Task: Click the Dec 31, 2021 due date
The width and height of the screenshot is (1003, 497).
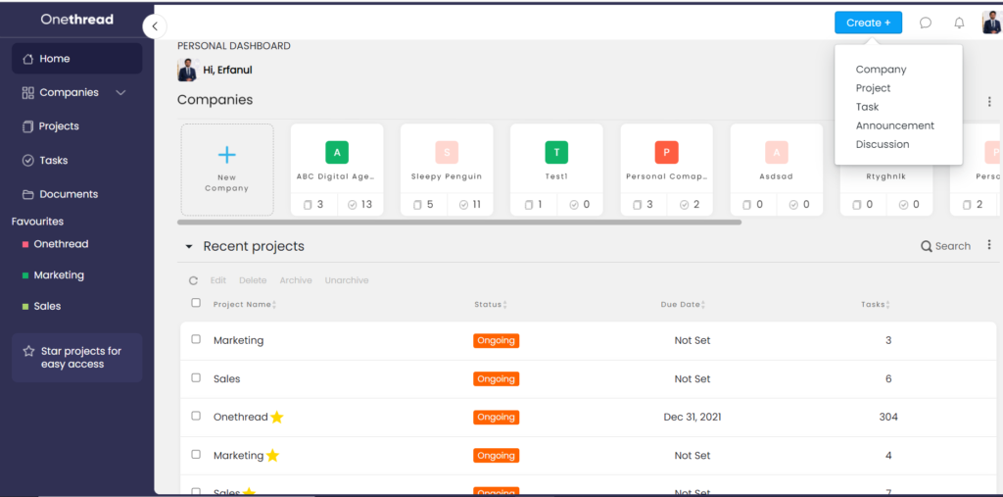Action: click(693, 417)
